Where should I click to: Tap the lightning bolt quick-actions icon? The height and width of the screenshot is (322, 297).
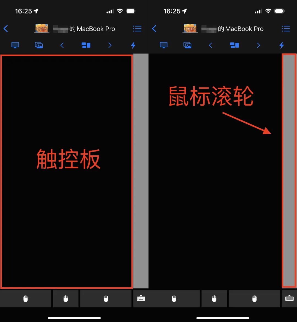[133, 45]
